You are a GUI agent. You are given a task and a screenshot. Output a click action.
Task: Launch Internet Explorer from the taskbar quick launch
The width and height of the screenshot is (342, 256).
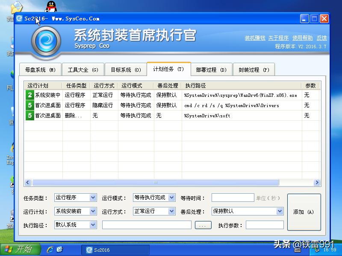pyautogui.click(x=51, y=250)
